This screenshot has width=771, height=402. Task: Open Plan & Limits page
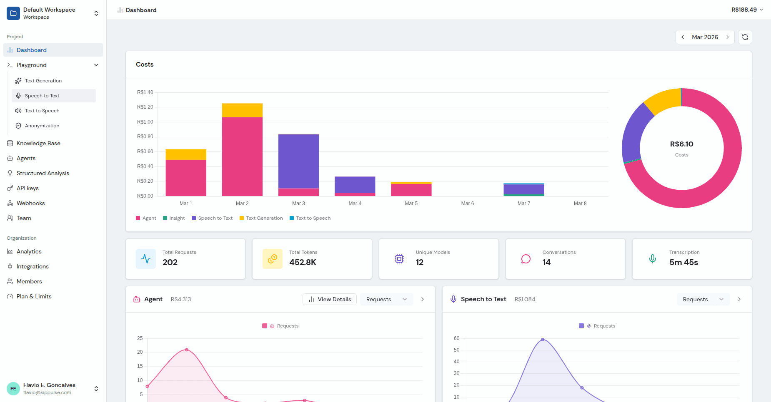click(53, 296)
